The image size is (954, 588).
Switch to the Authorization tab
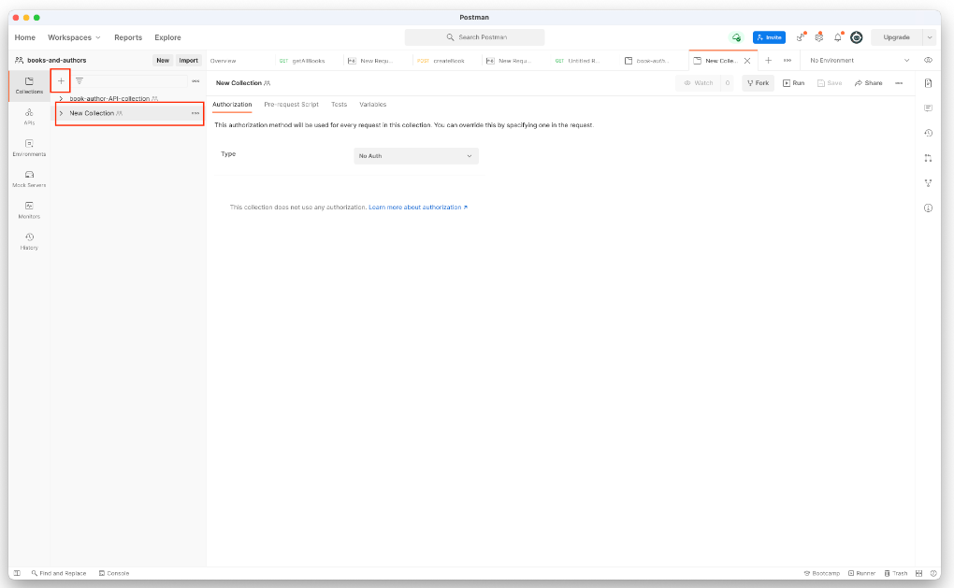[232, 105]
